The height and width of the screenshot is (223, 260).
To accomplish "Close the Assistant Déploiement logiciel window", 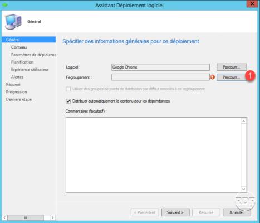I will point(252,4).
